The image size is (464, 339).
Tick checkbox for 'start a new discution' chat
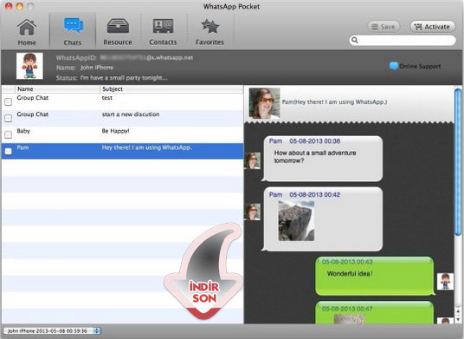click(x=9, y=118)
